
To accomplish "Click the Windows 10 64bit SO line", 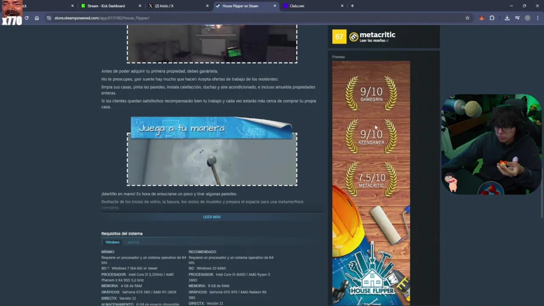I will coord(207,269).
